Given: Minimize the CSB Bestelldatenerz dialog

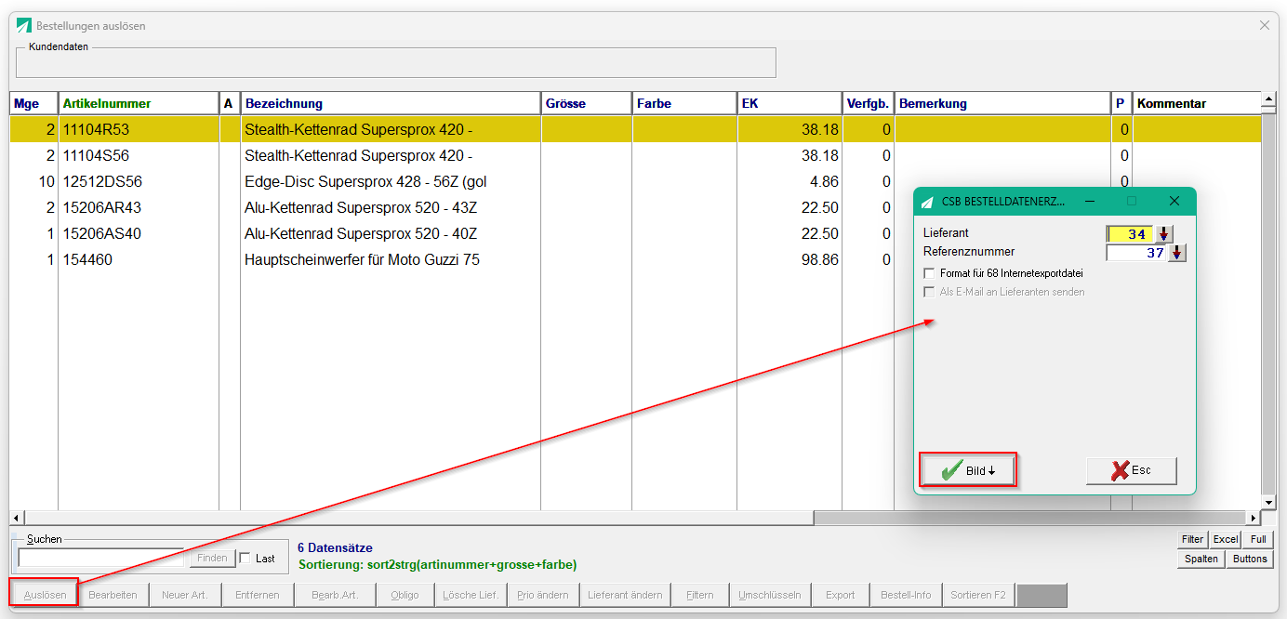Looking at the screenshot, I should [x=1089, y=201].
